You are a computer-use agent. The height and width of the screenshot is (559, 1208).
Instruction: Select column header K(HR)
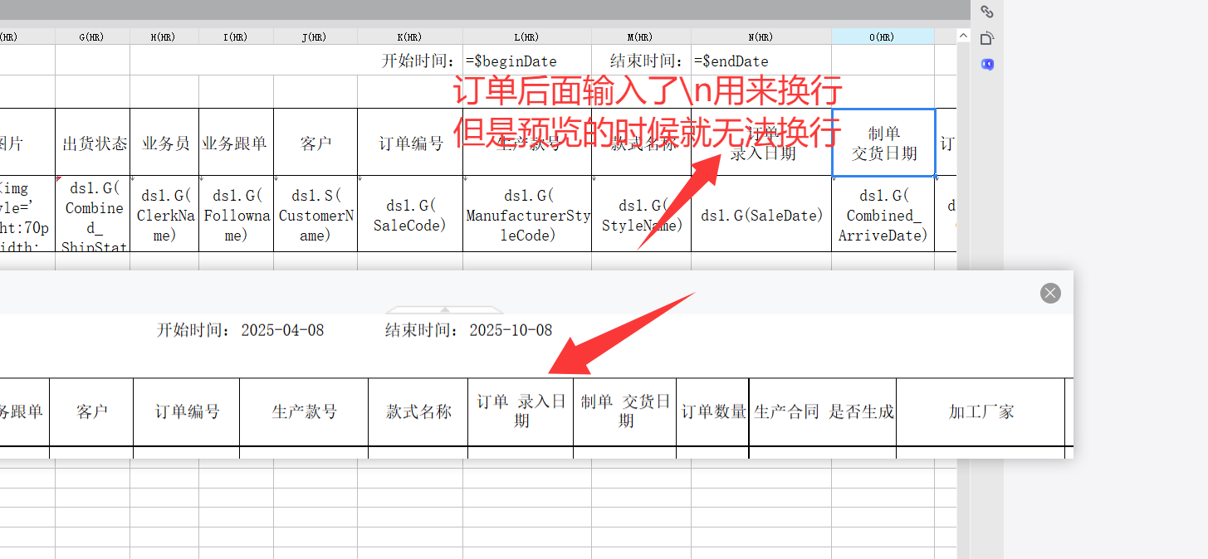point(410,36)
